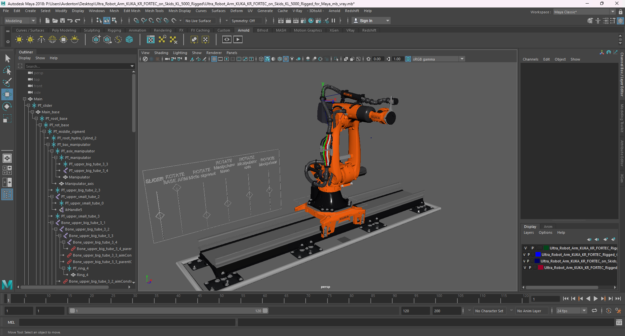Click the Arnold area light shelf icon
Screen dimensions: 625x336
tap(19, 40)
